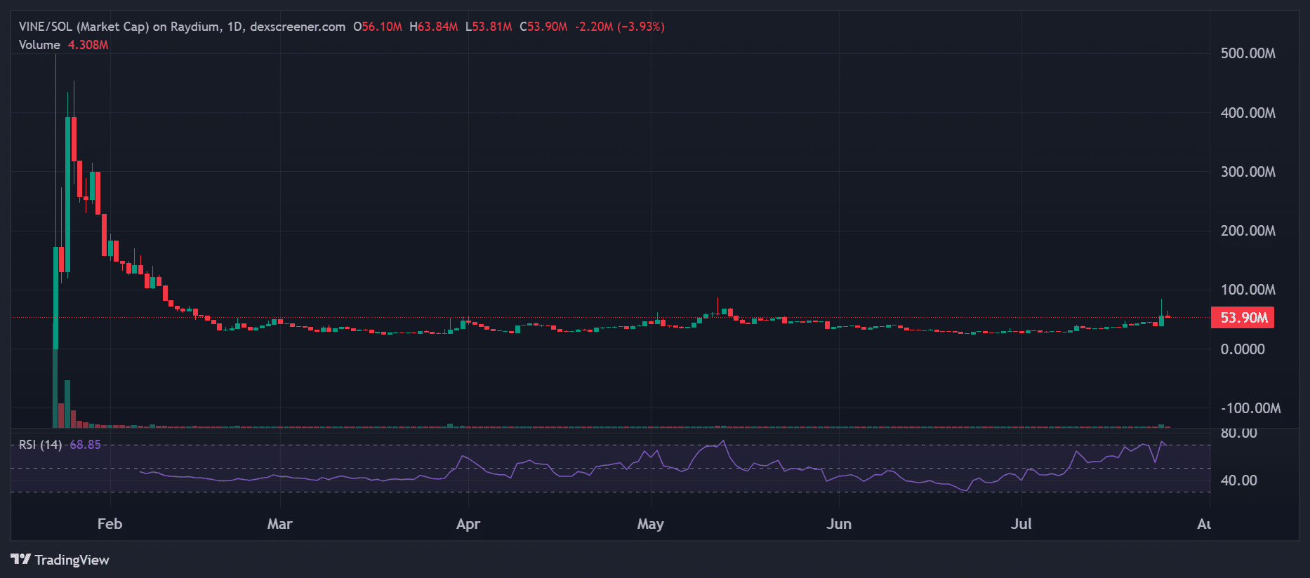Click the -100.00M price axis label
1310x578 pixels.
1250,408
